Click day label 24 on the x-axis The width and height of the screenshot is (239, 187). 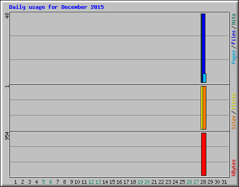[175, 182]
